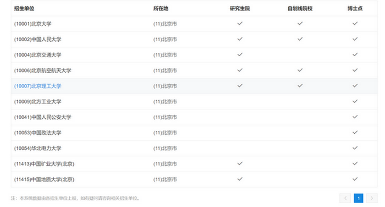Click 自划线院校 checkmark for 北京航空航天大学
The height and width of the screenshot is (207, 385).
point(300,70)
